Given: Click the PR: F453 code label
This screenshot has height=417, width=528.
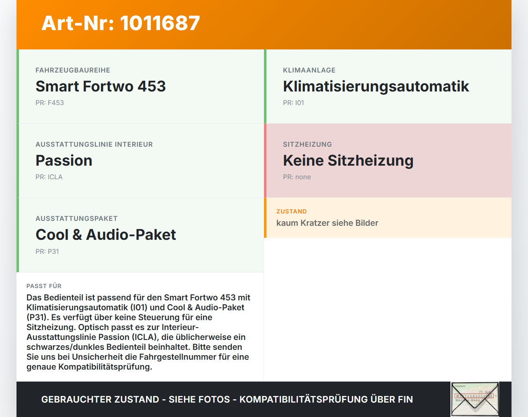Looking at the screenshot, I should tap(50, 103).
